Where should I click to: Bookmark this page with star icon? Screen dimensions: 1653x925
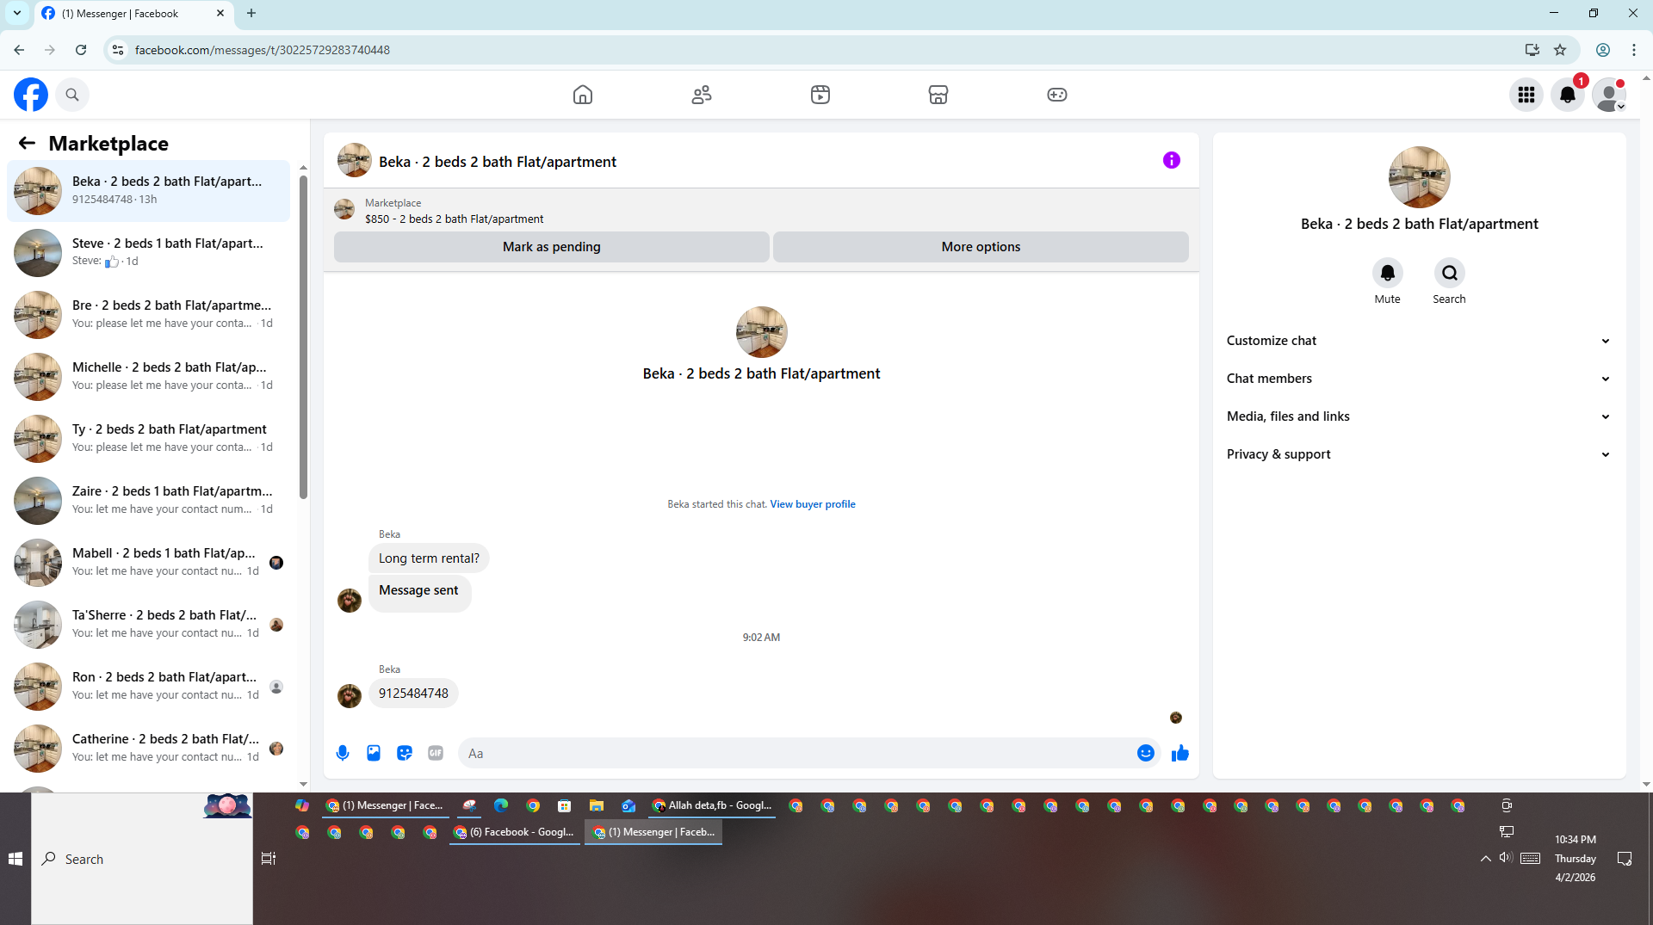1560,50
